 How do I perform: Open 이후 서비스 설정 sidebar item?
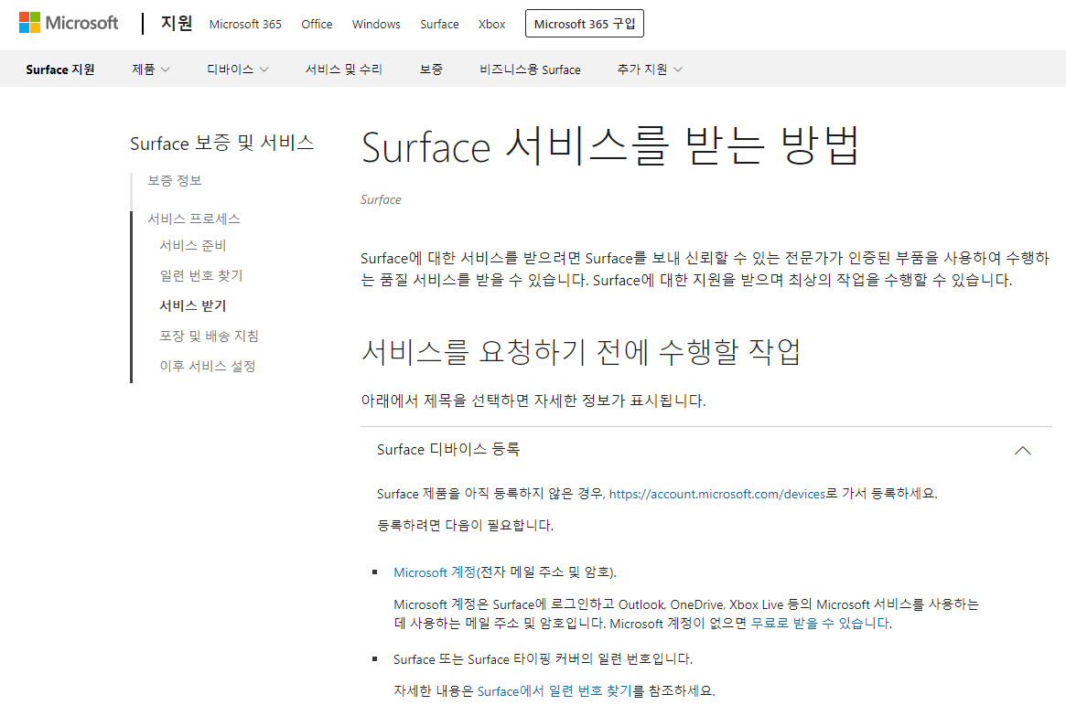coord(208,366)
